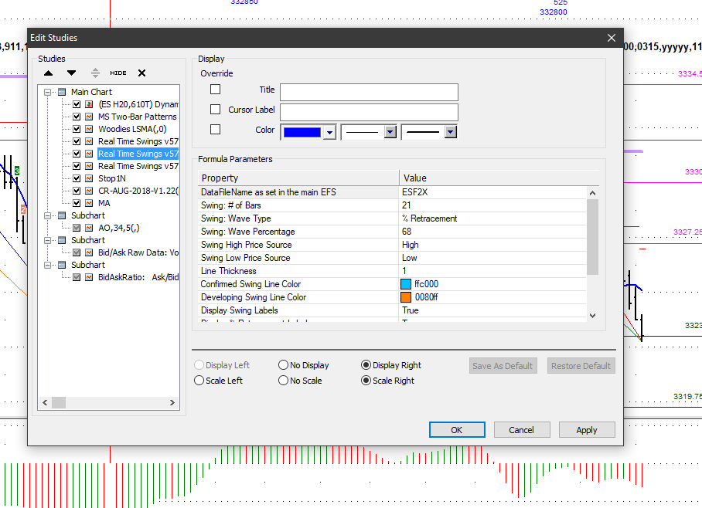
Task: Select the BidAskRatio: Ask/Bid study
Action: (x=138, y=277)
